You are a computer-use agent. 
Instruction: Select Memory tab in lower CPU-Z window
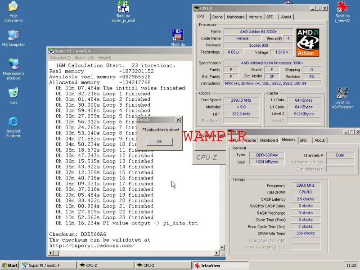(x=288, y=139)
